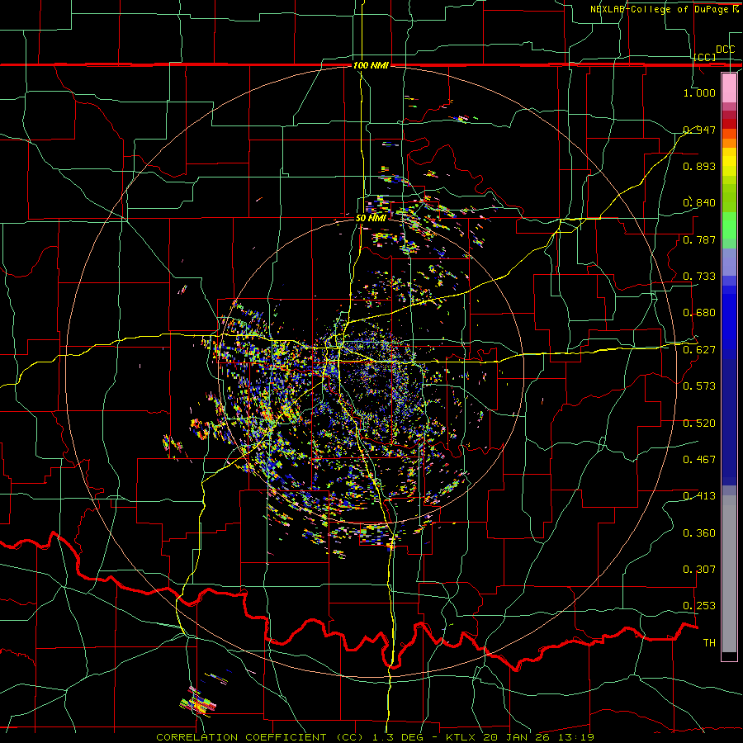Click the 50 NMI range ring label
The height and width of the screenshot is (743, 743).
[371, 218]
